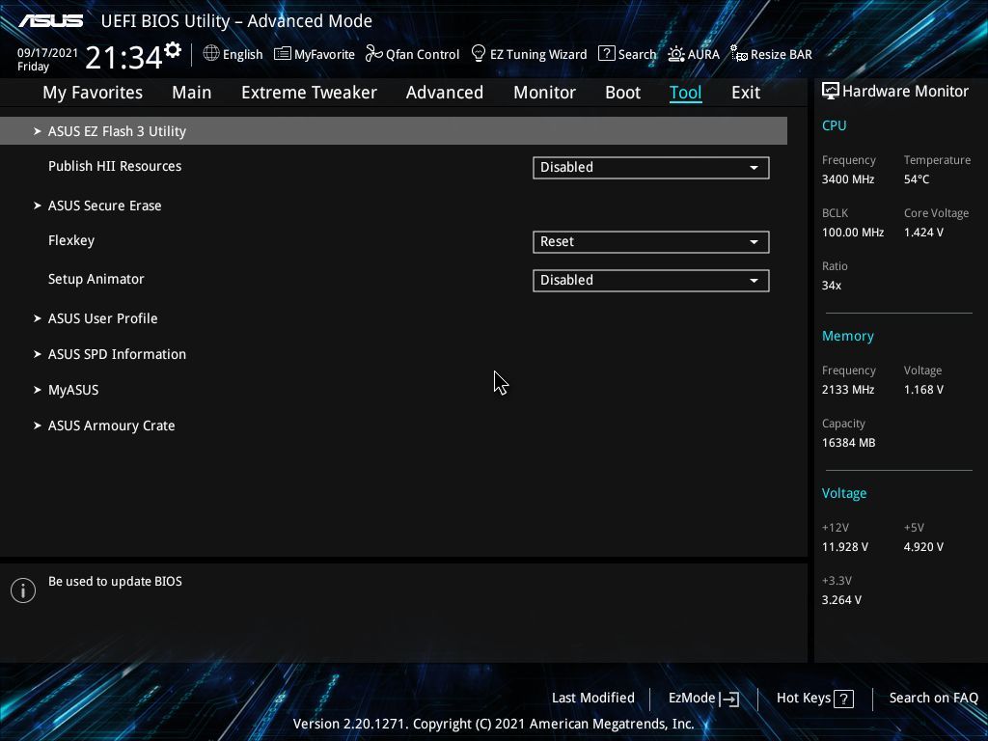Open date and time settings gear icon

tap(173, 50)
